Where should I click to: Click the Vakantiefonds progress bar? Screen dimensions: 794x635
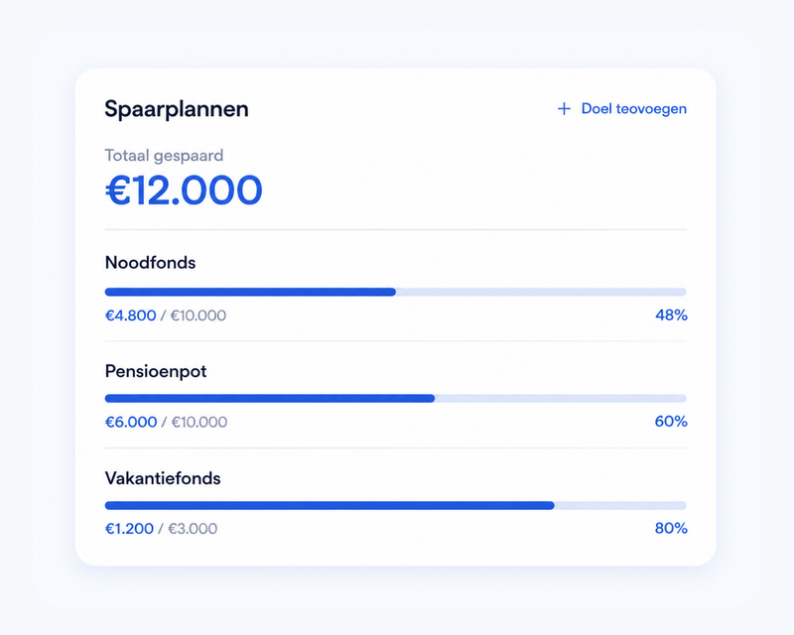tap(395, 505)
